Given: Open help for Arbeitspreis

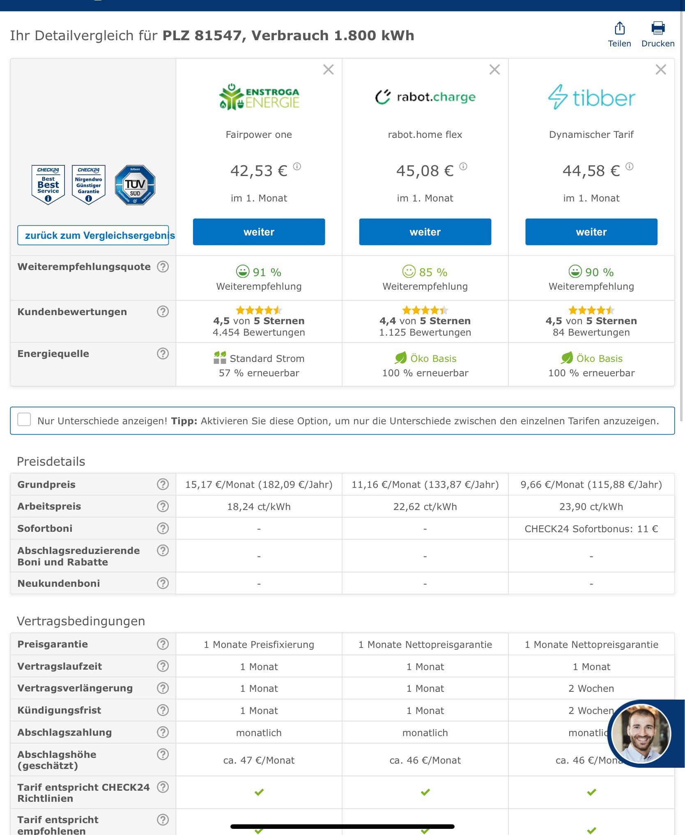Looking at the screenshot, I should pyautogui.click(x=163, y=506).
